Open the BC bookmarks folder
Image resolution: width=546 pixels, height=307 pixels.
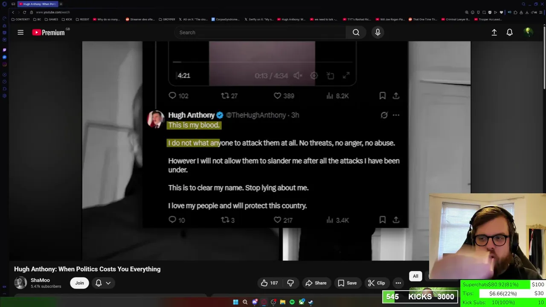37,19
